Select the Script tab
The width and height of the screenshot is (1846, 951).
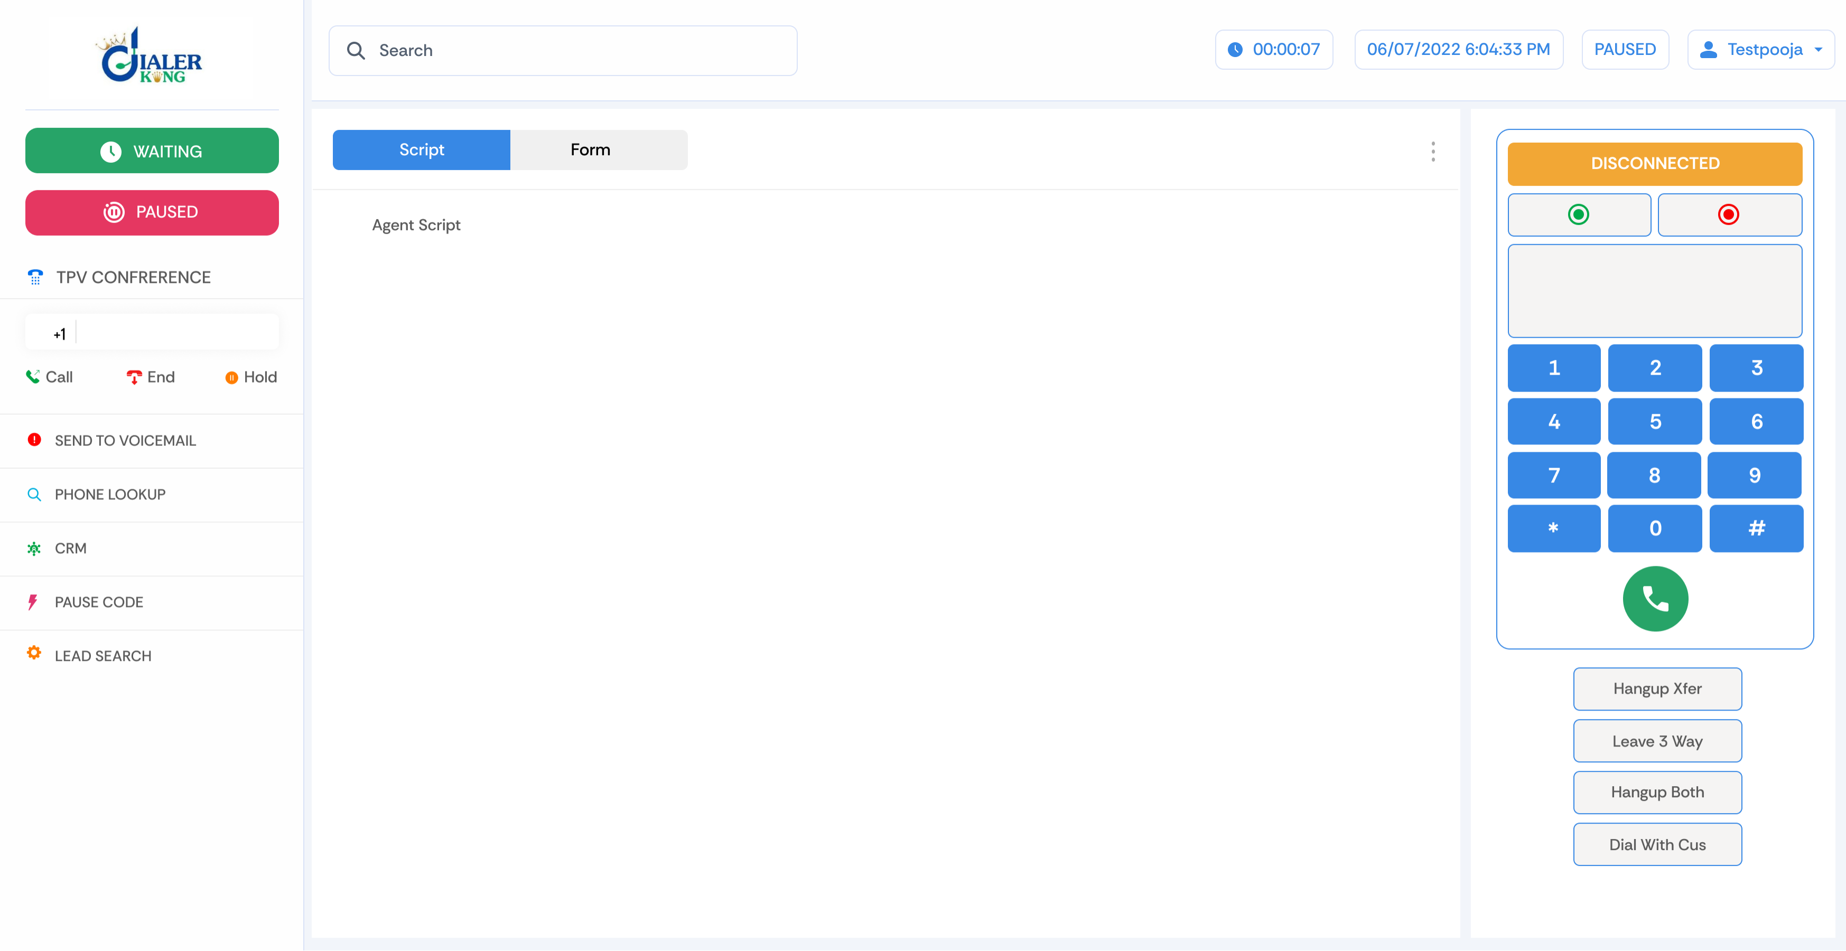(422, 150)
